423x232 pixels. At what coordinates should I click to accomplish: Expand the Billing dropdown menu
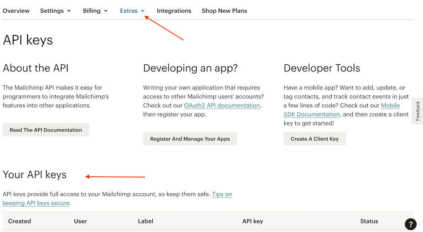(95, 11)
